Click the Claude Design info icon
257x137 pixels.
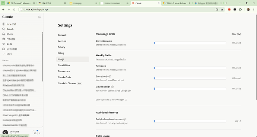(112, 87)
